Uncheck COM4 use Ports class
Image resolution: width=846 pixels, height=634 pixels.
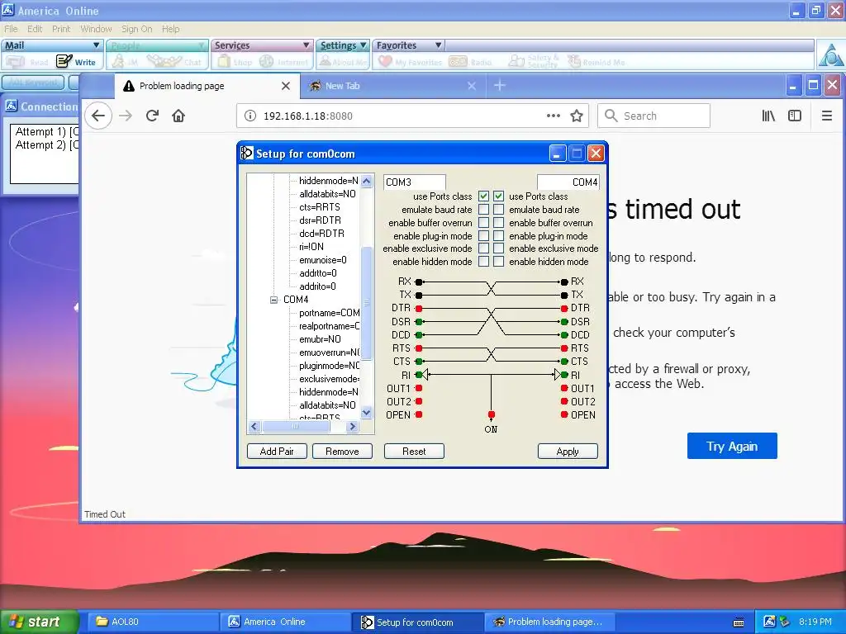pos(498,196)
